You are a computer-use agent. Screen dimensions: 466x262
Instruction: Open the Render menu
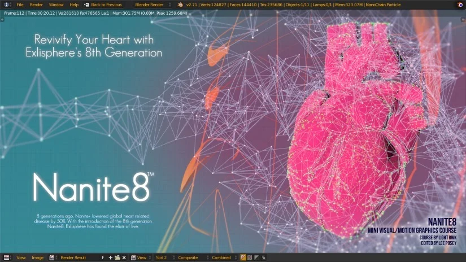(x=36, y=5)
